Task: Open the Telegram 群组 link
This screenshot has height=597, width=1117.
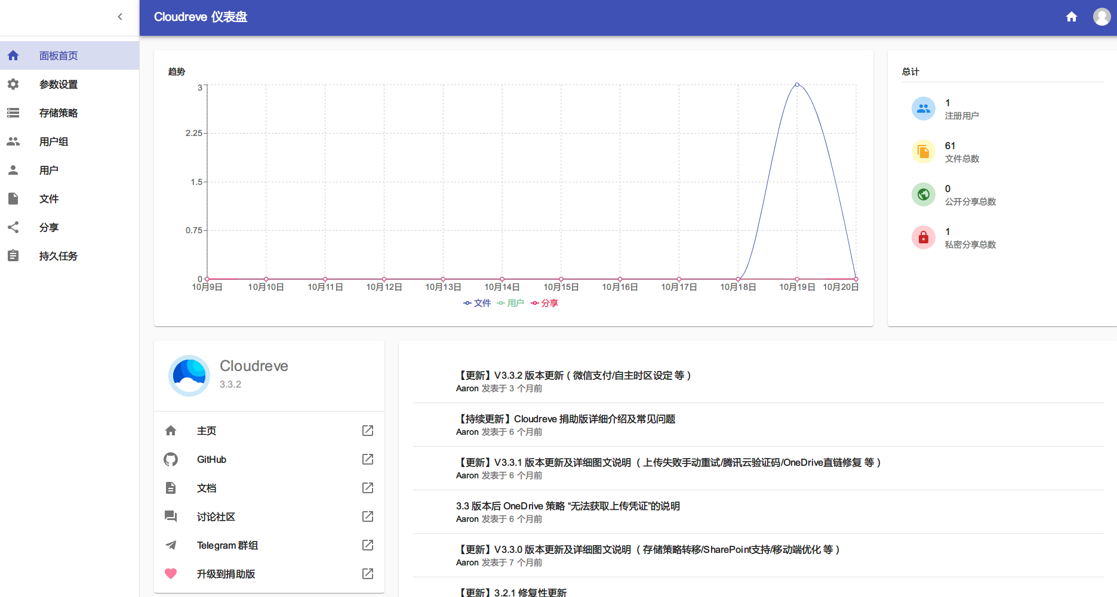Action: click(269, 545)
